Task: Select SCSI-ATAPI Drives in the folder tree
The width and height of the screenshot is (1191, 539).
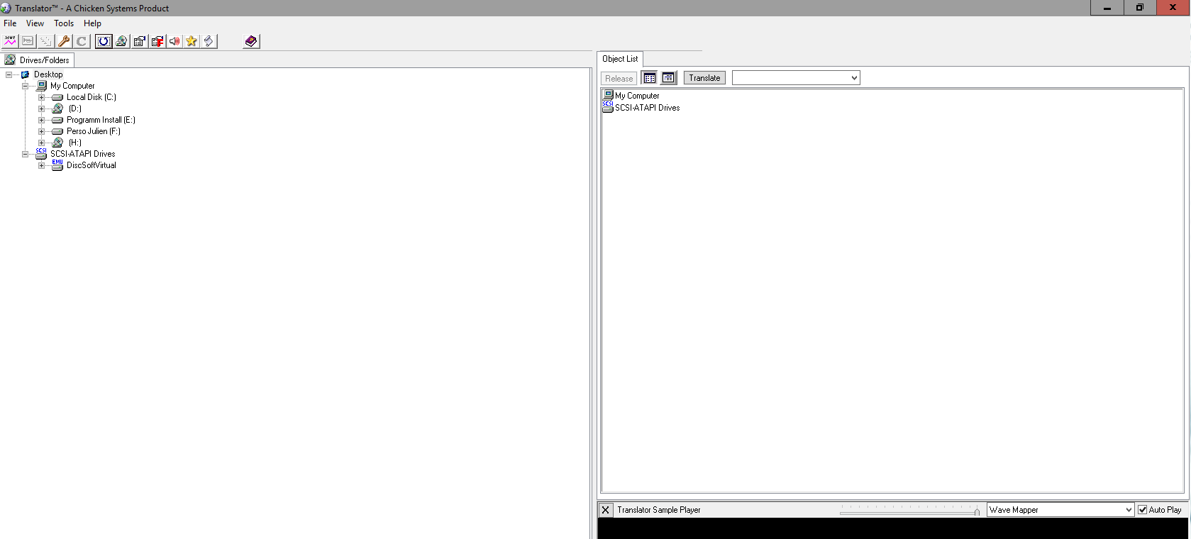Action: pyautogui.click(x=82, y=154)
